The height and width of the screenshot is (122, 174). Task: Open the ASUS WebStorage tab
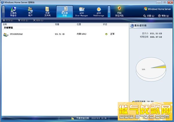(x=99, y=12)
